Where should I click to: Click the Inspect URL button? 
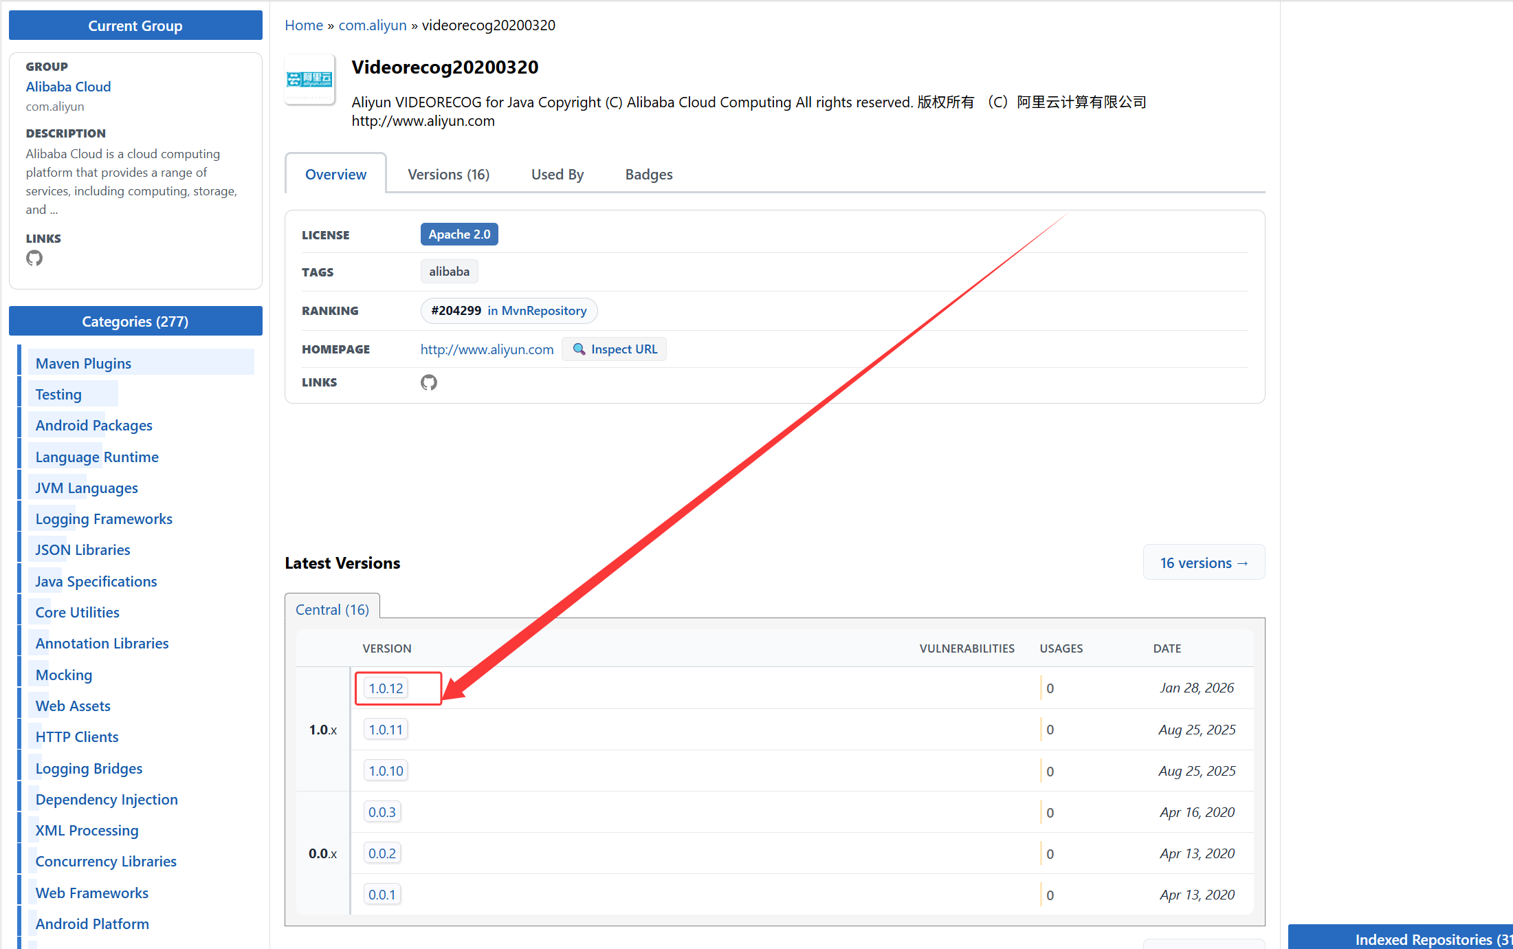click(614, 349)
